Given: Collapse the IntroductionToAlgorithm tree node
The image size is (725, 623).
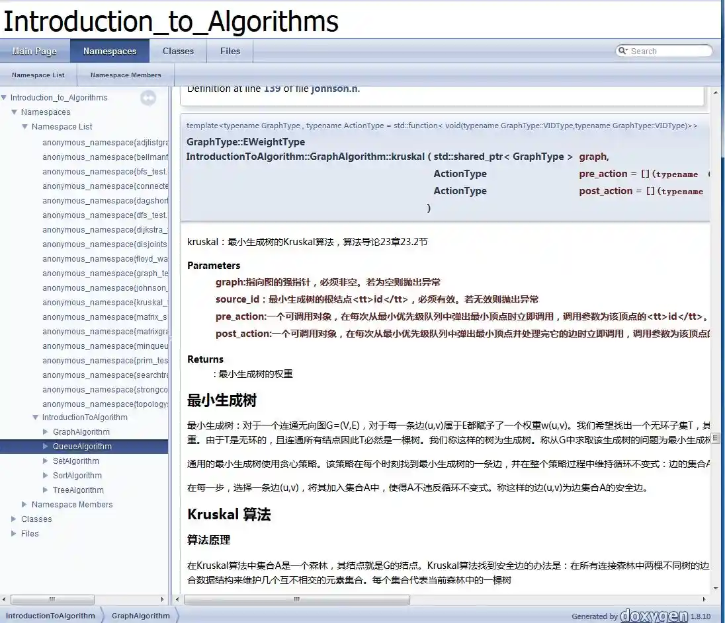Looking at the screenshot, I should tap(35, 417).
